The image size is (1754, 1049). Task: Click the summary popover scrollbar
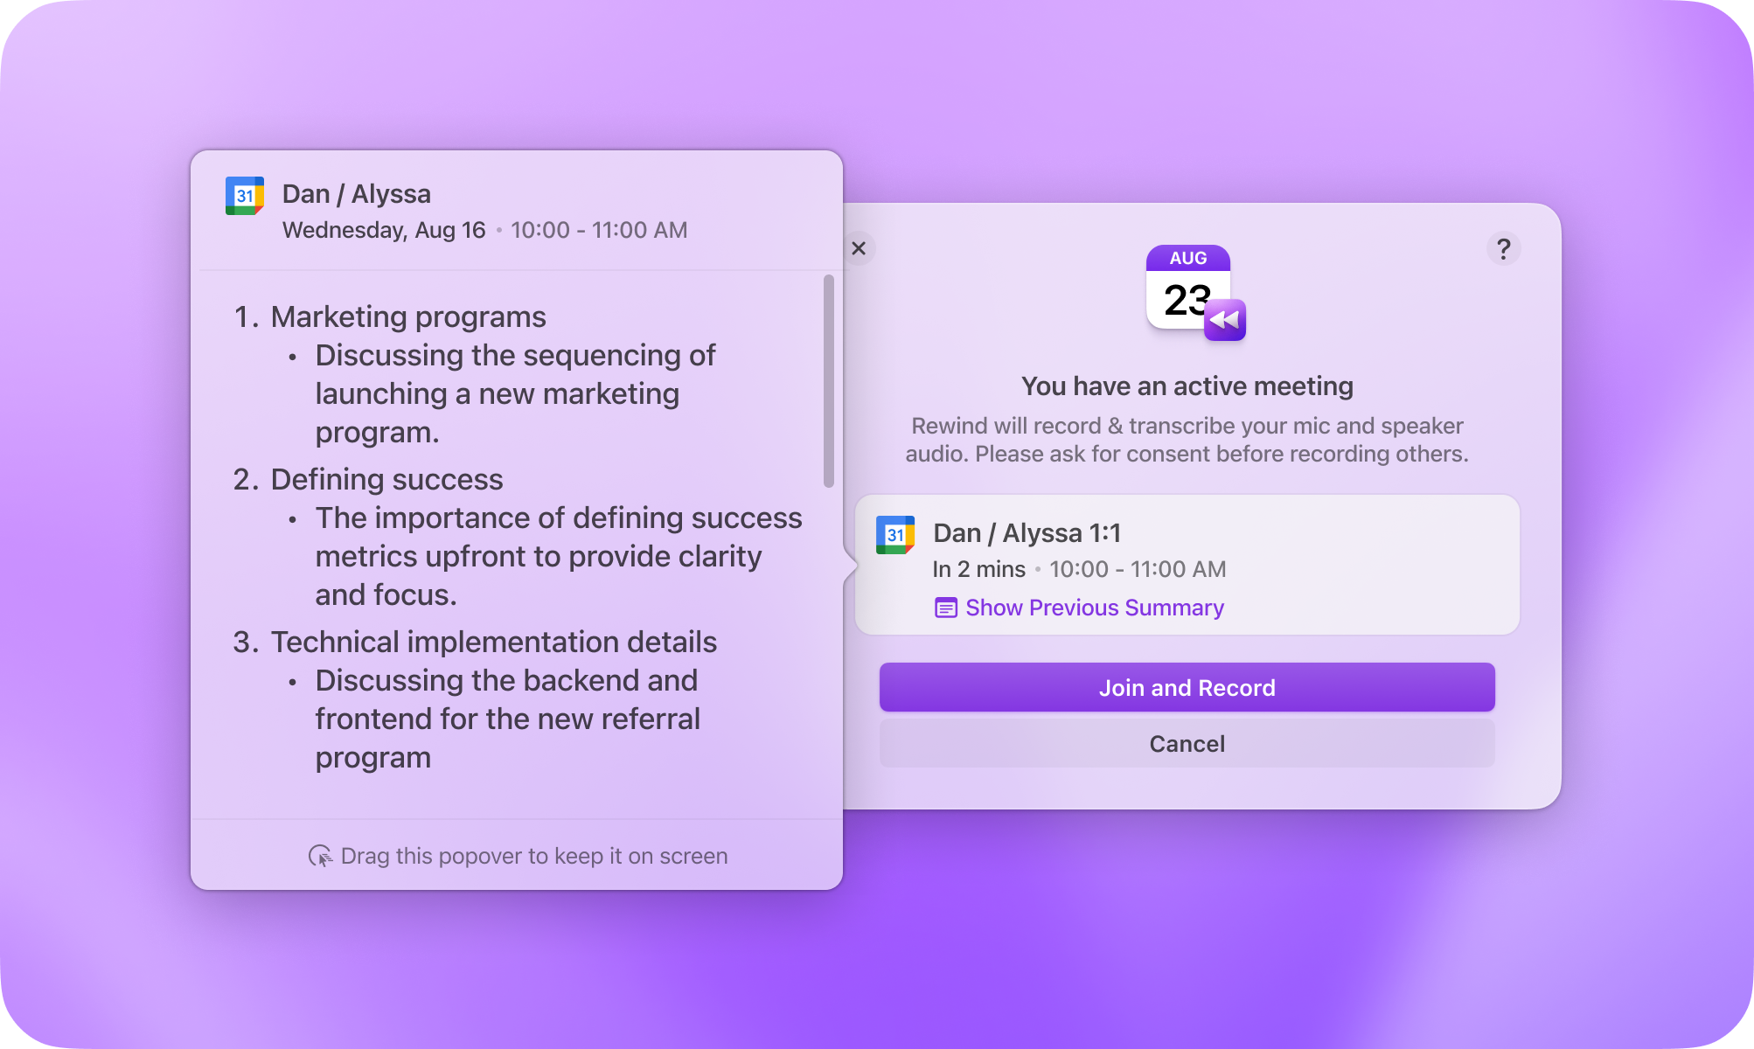pyautogui.click(x=828, y=380)
